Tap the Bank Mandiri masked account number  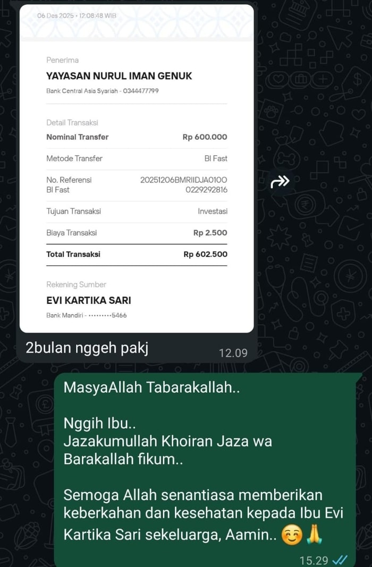point(108,315)
